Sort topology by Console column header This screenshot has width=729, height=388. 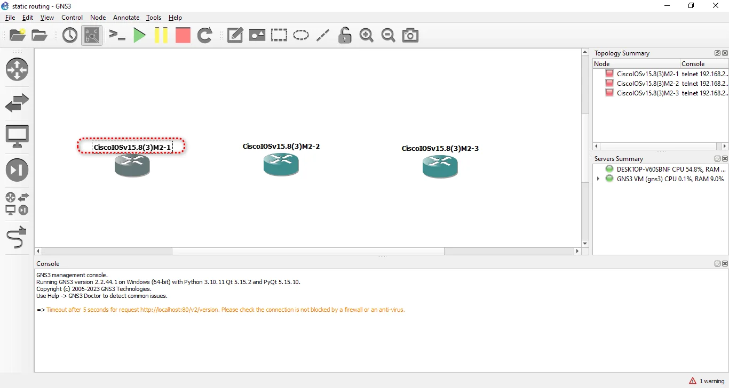704,63
